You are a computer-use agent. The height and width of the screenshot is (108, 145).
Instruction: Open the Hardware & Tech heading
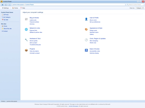click(35, 38)
